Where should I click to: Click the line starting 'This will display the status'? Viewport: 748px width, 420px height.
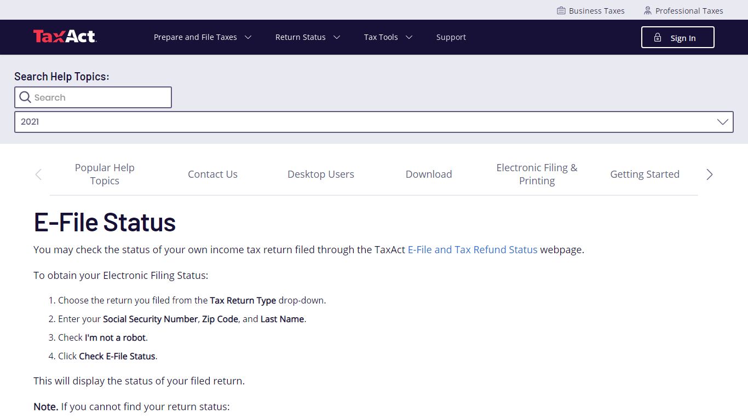139,381
